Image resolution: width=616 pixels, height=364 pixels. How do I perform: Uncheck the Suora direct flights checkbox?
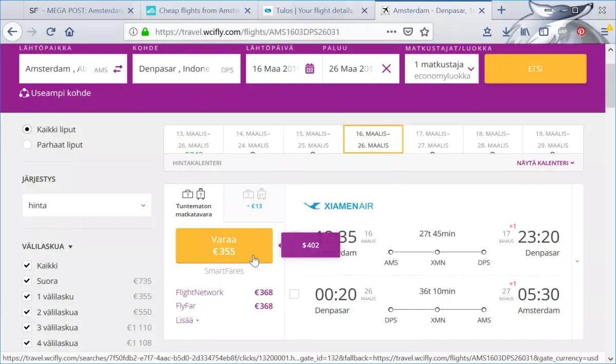(27, 281)
